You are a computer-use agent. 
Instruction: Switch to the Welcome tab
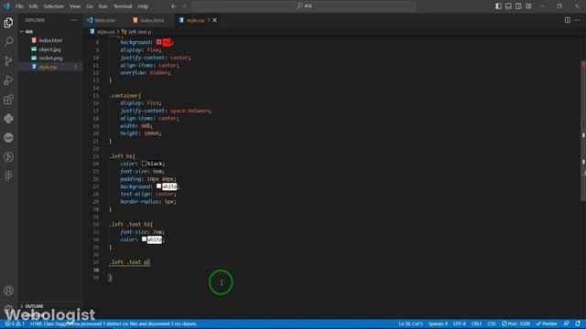click(105, 20)
